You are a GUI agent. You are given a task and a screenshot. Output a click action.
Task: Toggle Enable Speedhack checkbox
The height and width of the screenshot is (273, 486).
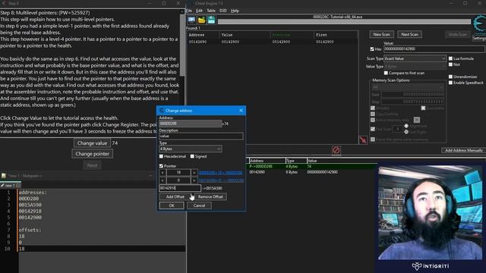tap(450, 83)
